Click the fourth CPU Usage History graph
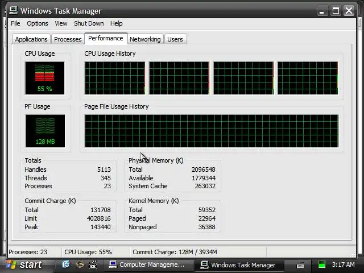Screen dimensions: 364x273 coord(308,78)
